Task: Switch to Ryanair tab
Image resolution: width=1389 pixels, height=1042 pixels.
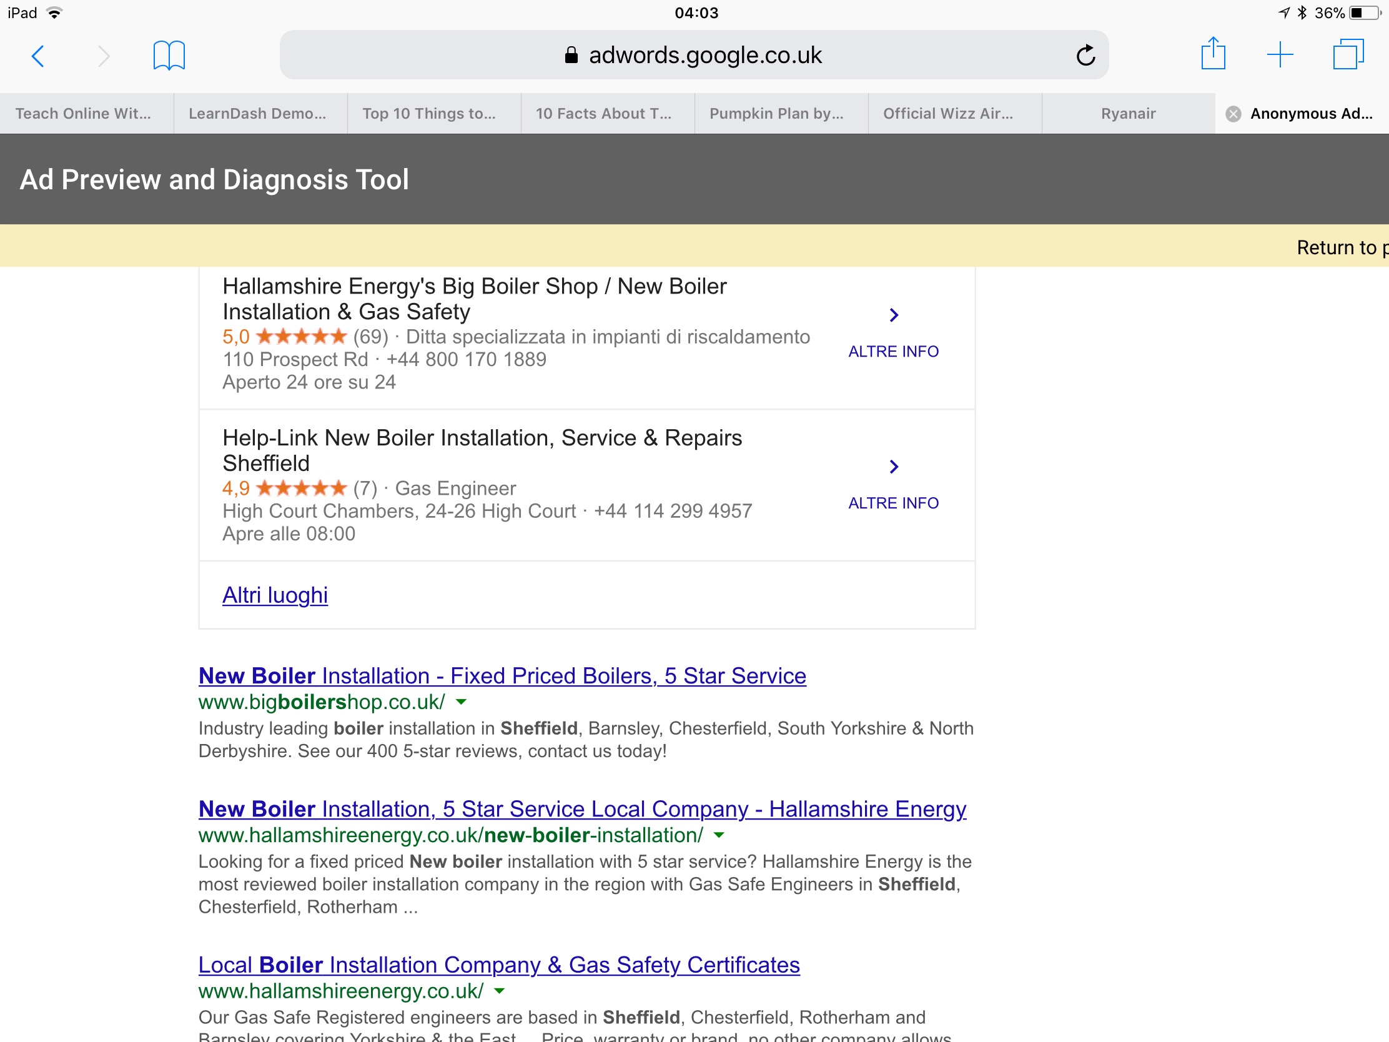Action: pos(1129,114)
